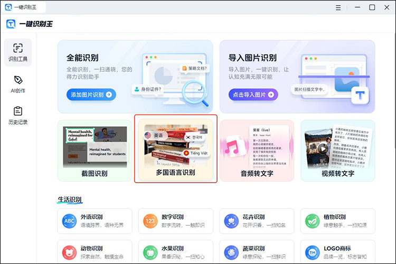This screenshot has width=396, height=264.
Task: Click the LOGO商标 TM icon
Action: [x=312, y=252]
